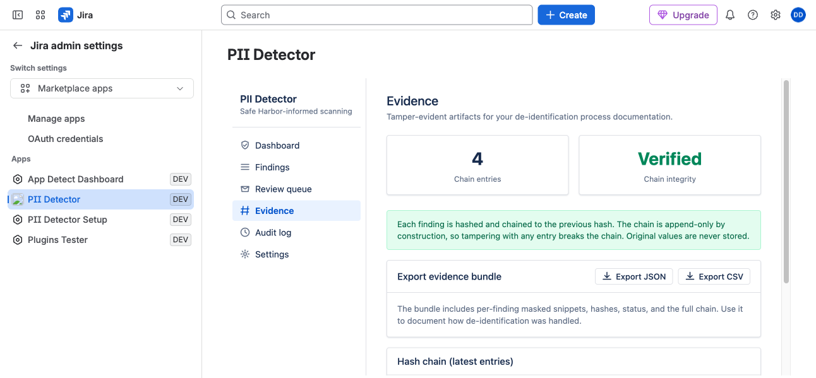This screenshot has width=816, height=378.
Task: Click the DEV badge next to Plugins Tester
Action: [x=181, y=240]
